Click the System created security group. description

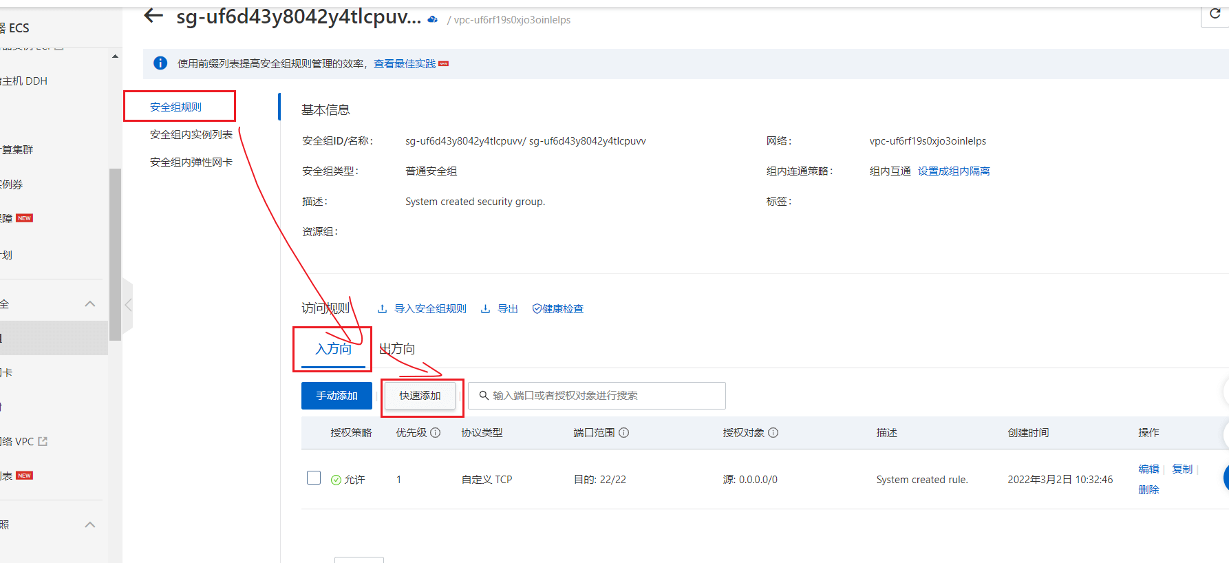coord(475,202)
